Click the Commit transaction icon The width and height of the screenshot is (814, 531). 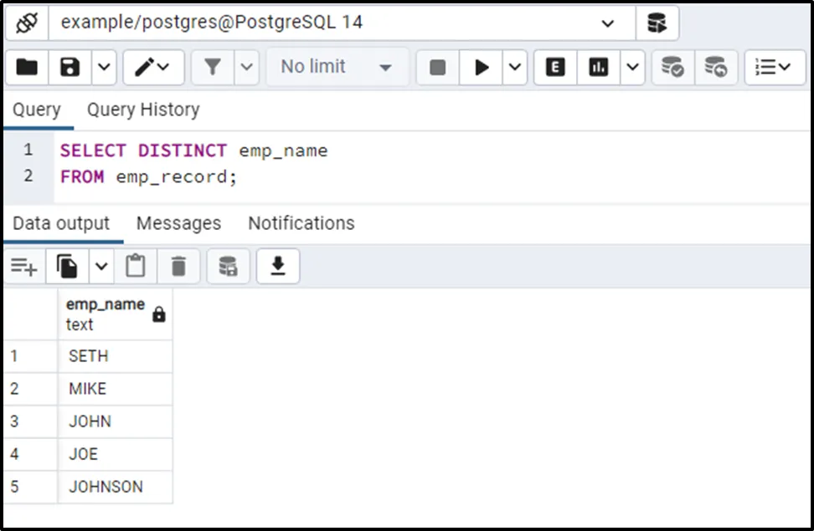pyautogui.click(x=672, y=67)
